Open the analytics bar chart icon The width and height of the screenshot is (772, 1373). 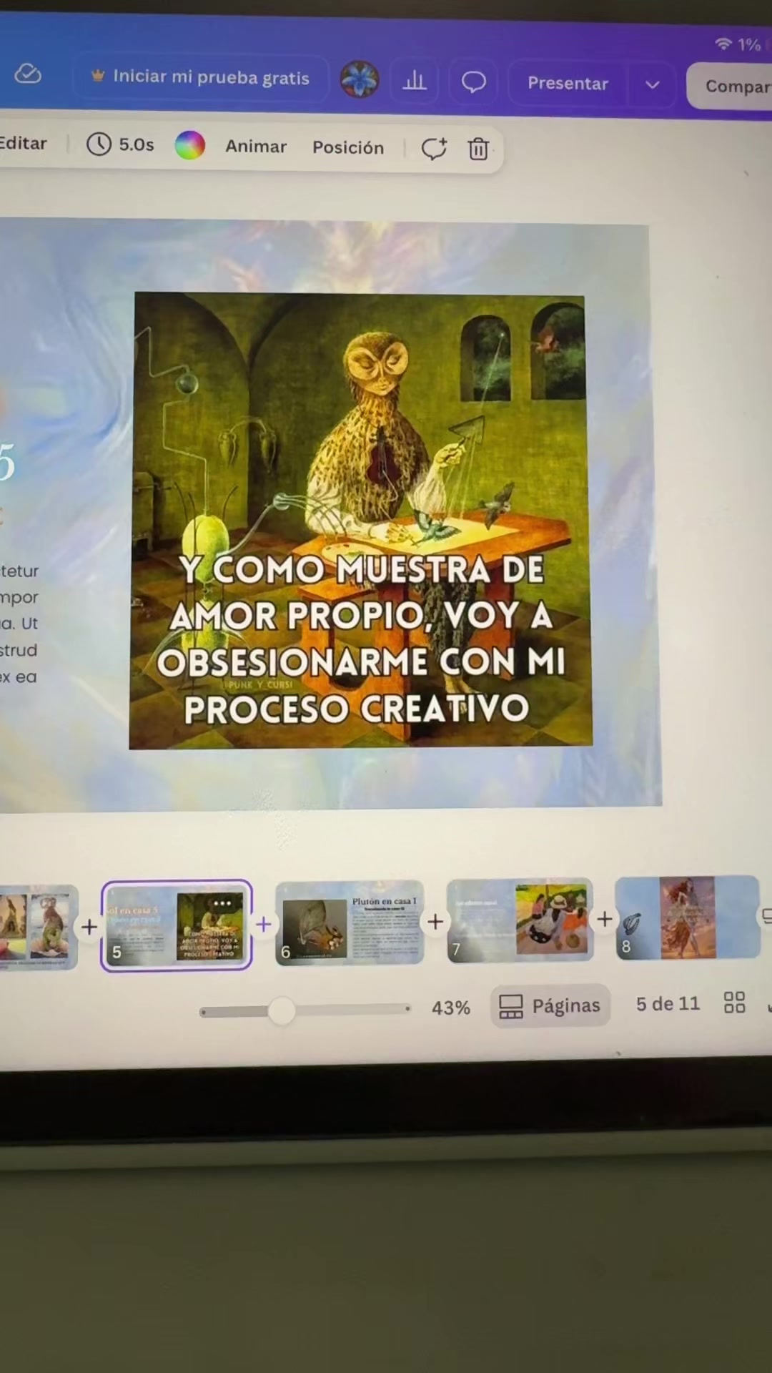tap(415, 81)
